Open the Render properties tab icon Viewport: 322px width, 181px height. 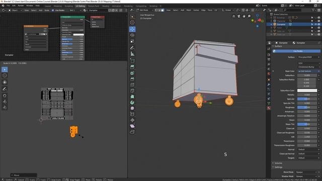click(269, 55)
